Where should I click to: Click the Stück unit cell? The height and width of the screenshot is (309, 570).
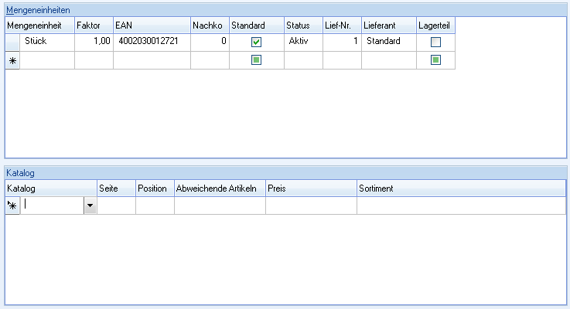coord(46,42)
